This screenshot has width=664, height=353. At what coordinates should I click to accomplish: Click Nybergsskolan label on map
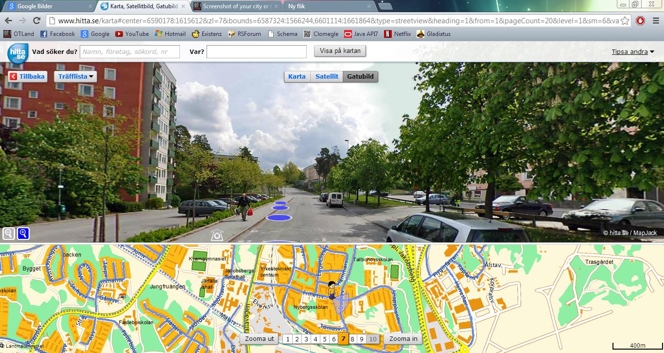[x=311, y=307]
